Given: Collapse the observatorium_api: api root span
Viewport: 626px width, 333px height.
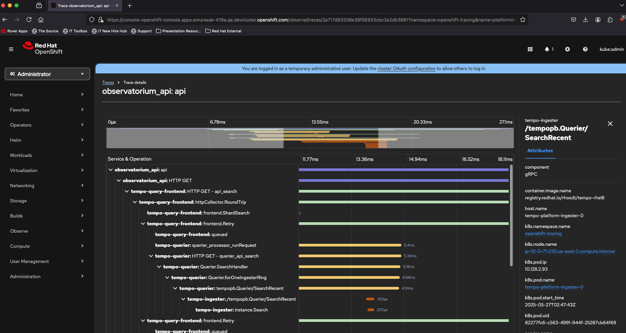Looking at the screenshot, I should (111, 170).
